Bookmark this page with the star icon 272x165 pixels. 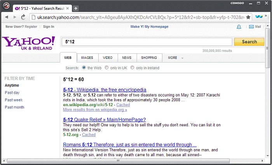(248, 17)
